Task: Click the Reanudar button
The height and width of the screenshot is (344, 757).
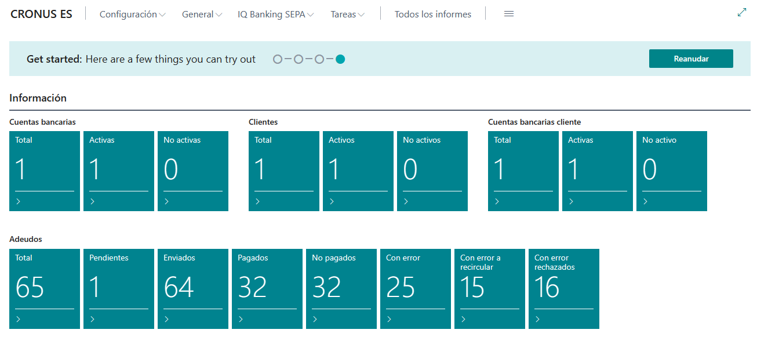Action: pos(691,59)
